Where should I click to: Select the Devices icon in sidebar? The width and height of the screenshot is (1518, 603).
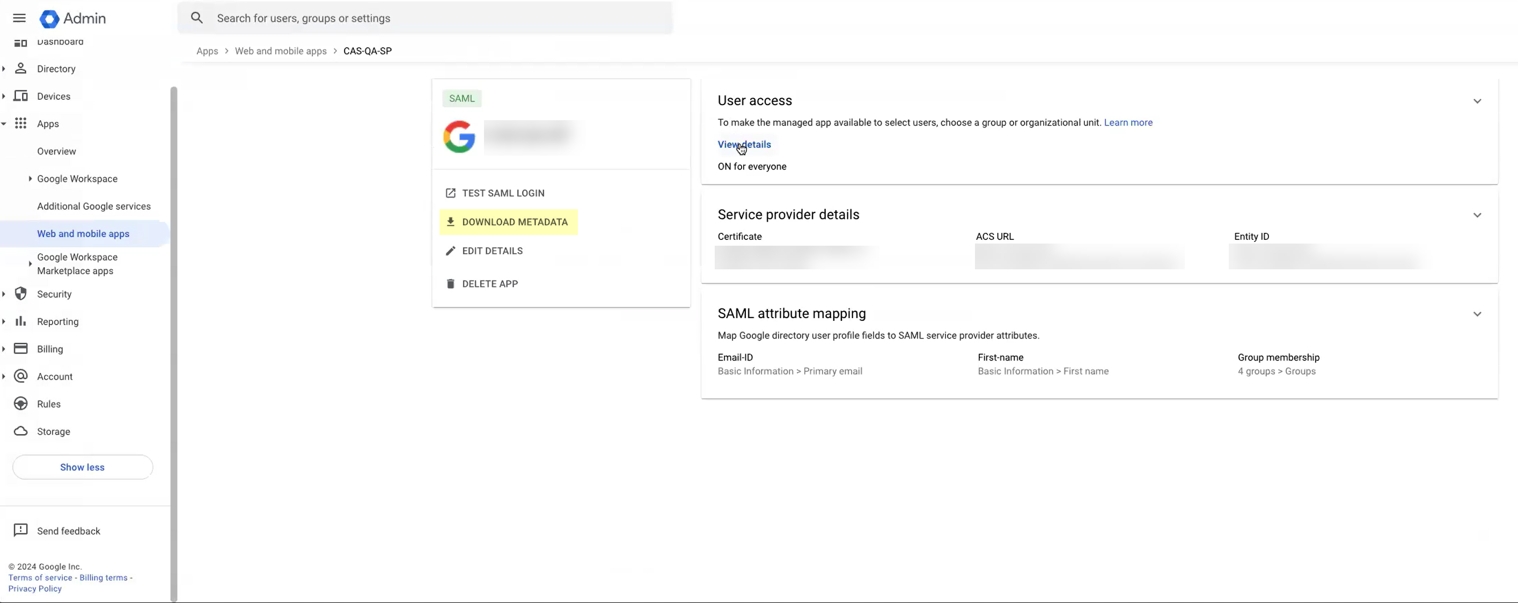click(x=21, y=95)
